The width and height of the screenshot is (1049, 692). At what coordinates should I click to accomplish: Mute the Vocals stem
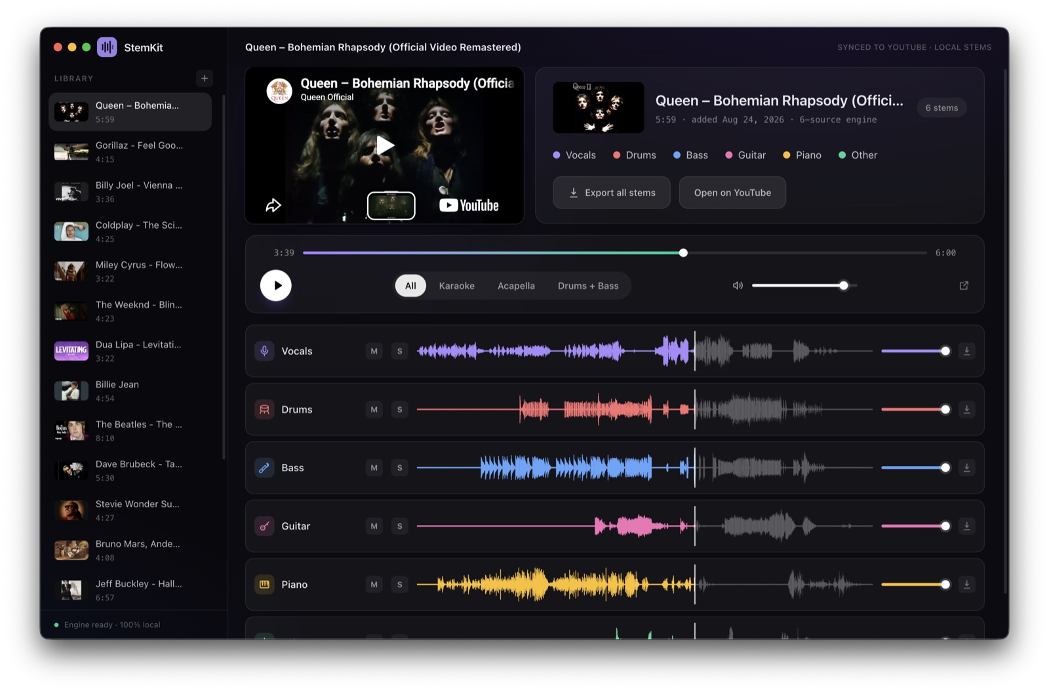click(374, 351)
